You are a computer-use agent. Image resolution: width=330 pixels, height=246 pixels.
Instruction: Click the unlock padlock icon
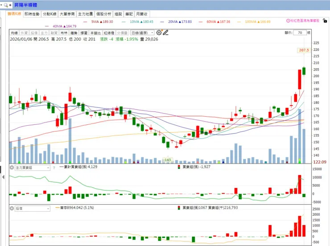(325, 21)
